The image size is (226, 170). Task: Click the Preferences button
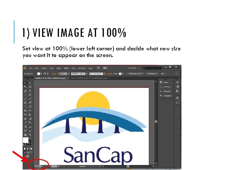point(152,74)
